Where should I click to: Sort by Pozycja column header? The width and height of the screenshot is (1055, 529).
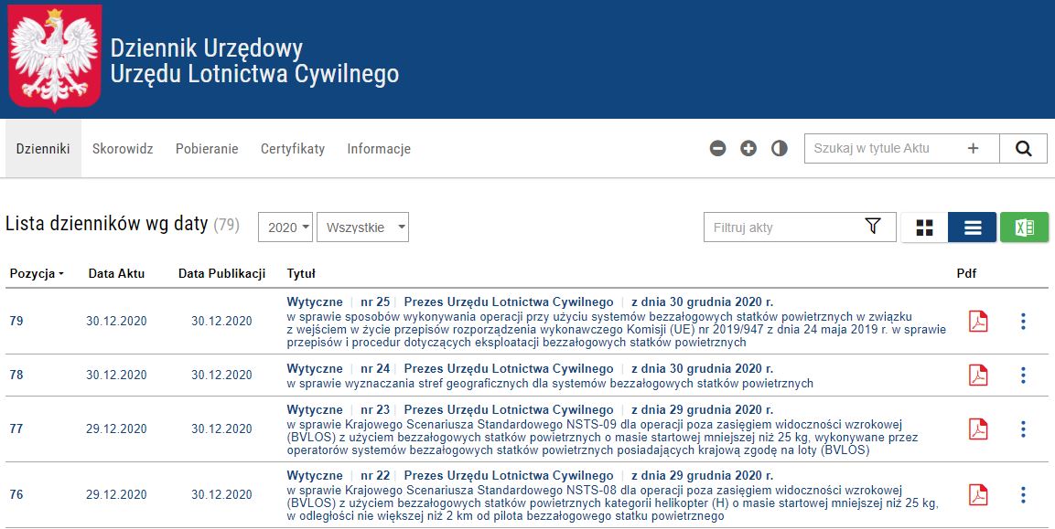(x=37, y=273)
